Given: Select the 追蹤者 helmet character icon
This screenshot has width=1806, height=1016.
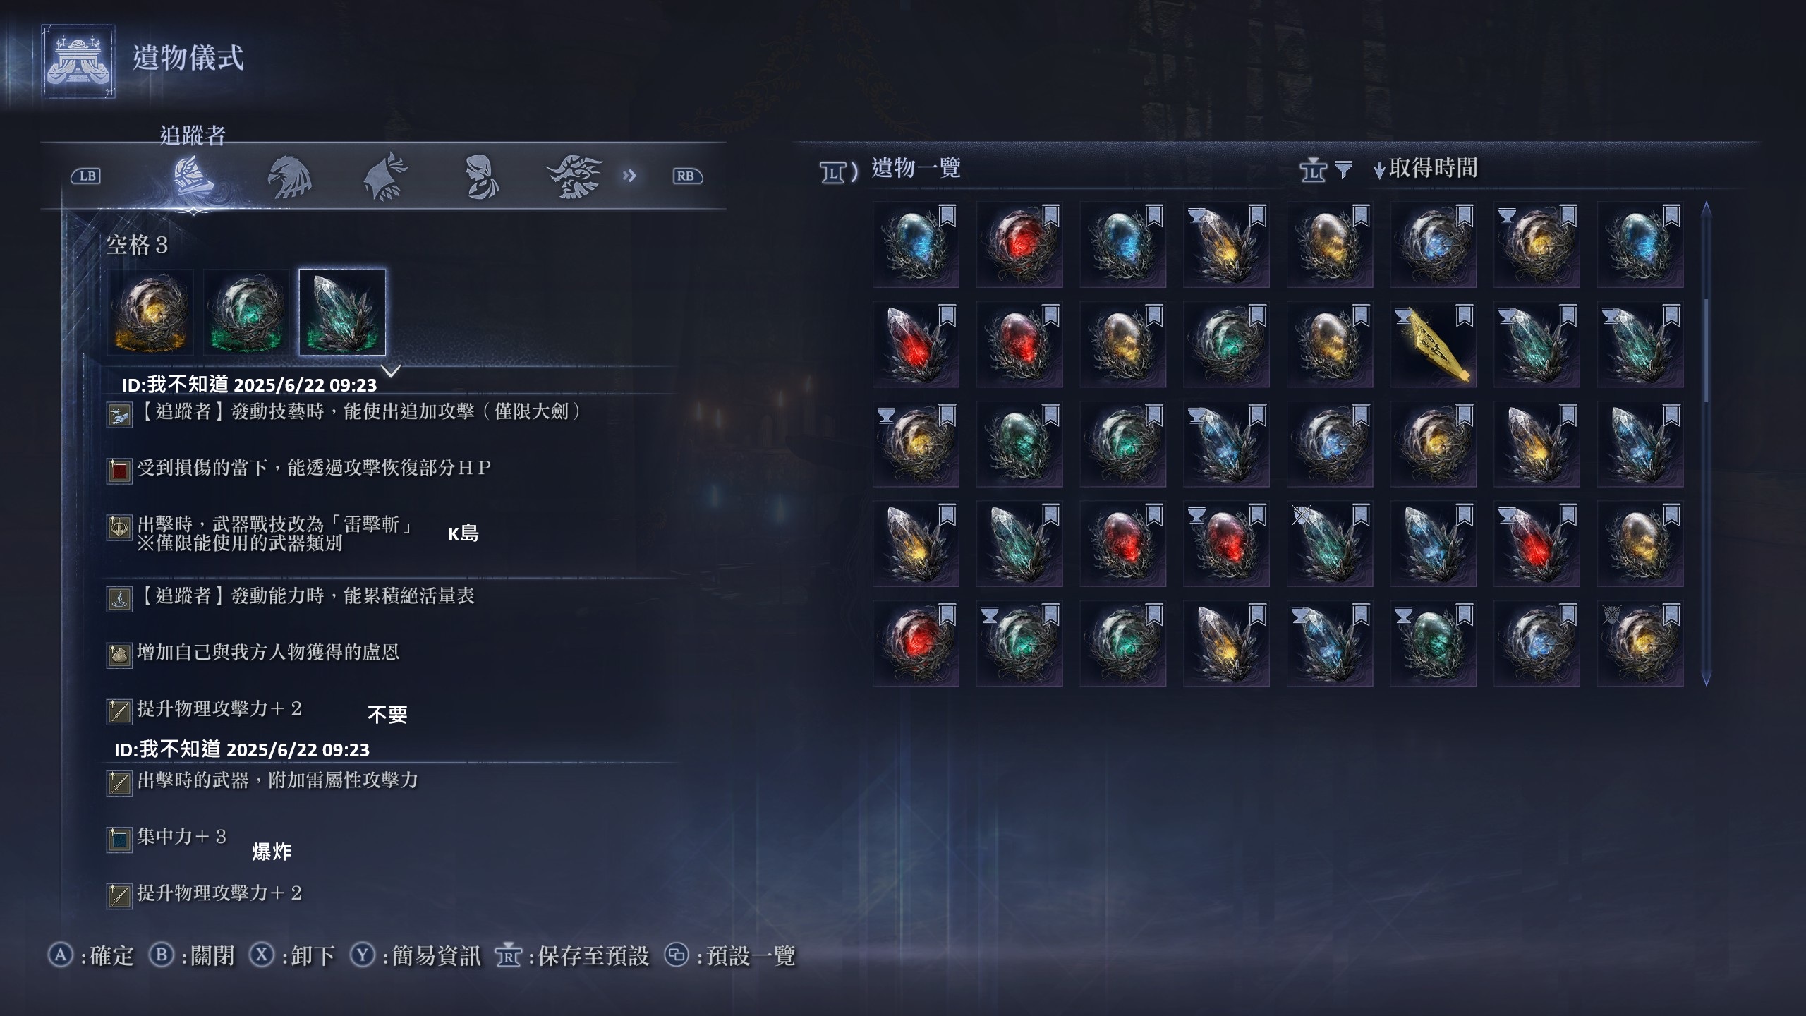Looking at the screenshot, I should pyautogui.click(x=193, y=177).
